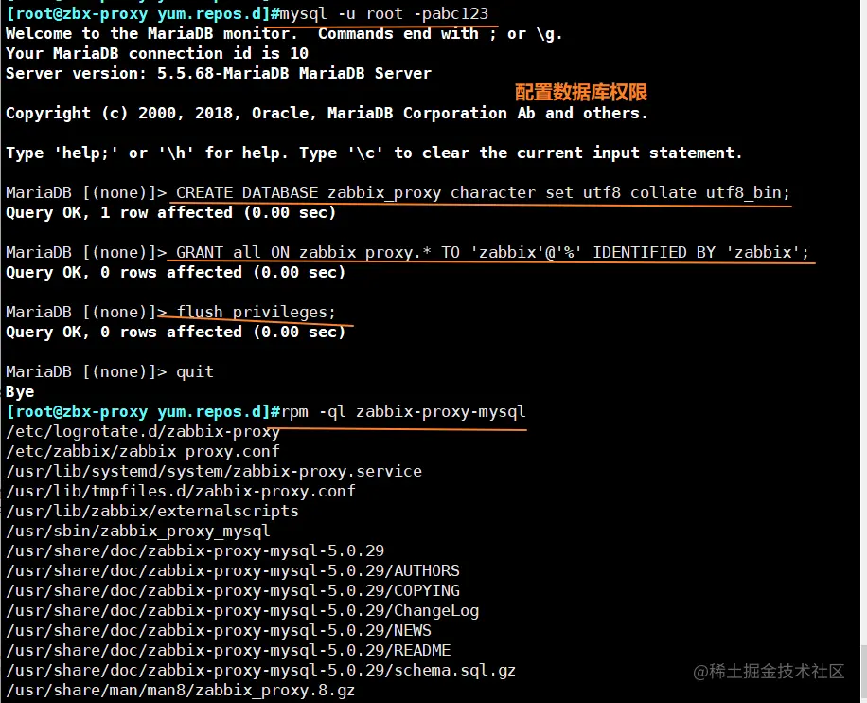Click the 'mysql -u root -pabc123' command
Image resolution: width=867 pixels, height=703 pixels.
(383, 13)
